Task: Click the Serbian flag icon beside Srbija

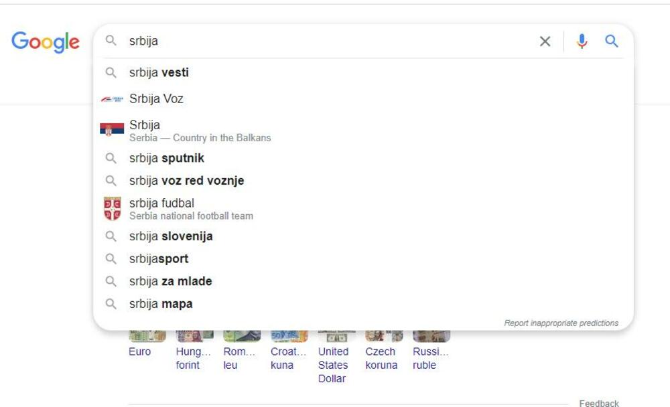Action: (111, 129)
